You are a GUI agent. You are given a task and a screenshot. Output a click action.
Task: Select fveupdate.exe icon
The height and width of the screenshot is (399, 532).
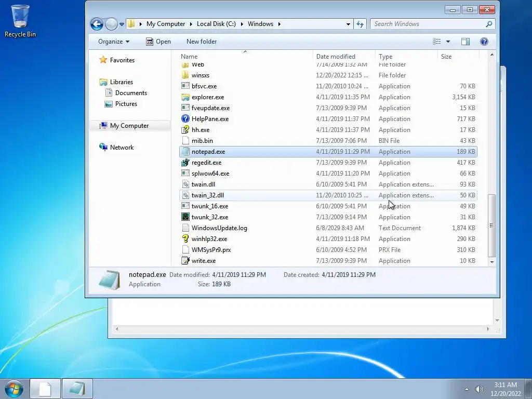[185, 108]
